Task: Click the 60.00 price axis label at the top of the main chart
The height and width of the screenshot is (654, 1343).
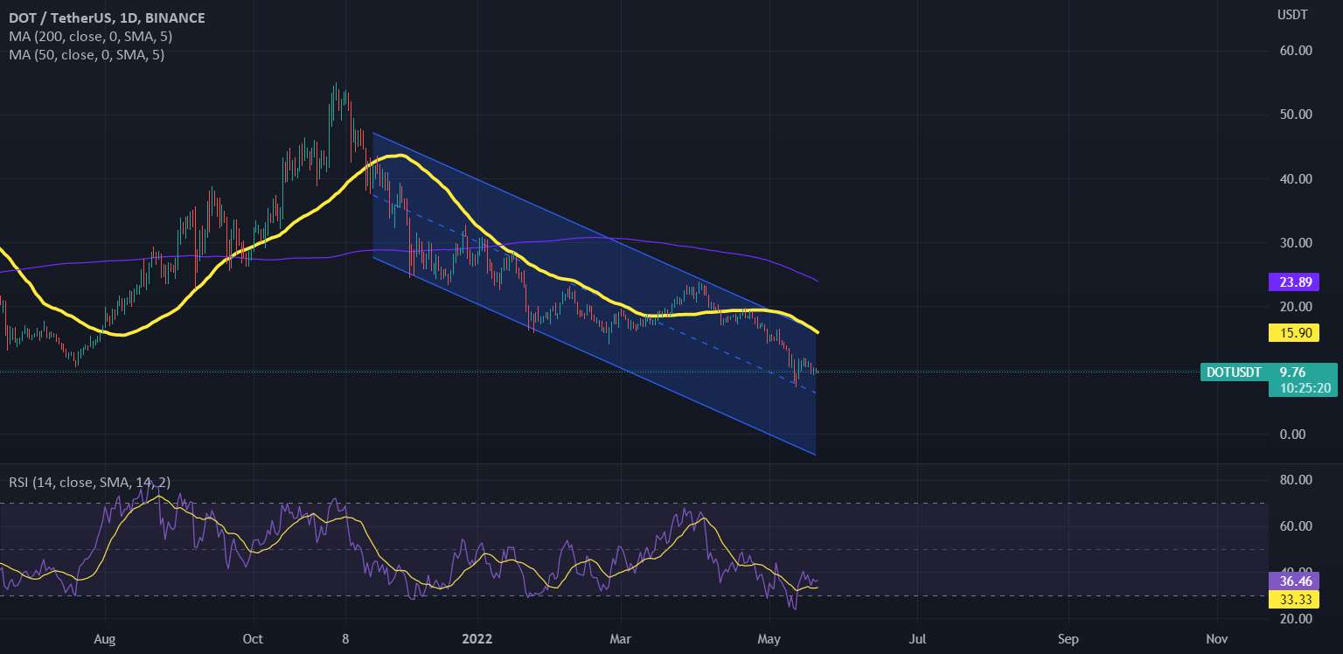Action: [1296, 51]
